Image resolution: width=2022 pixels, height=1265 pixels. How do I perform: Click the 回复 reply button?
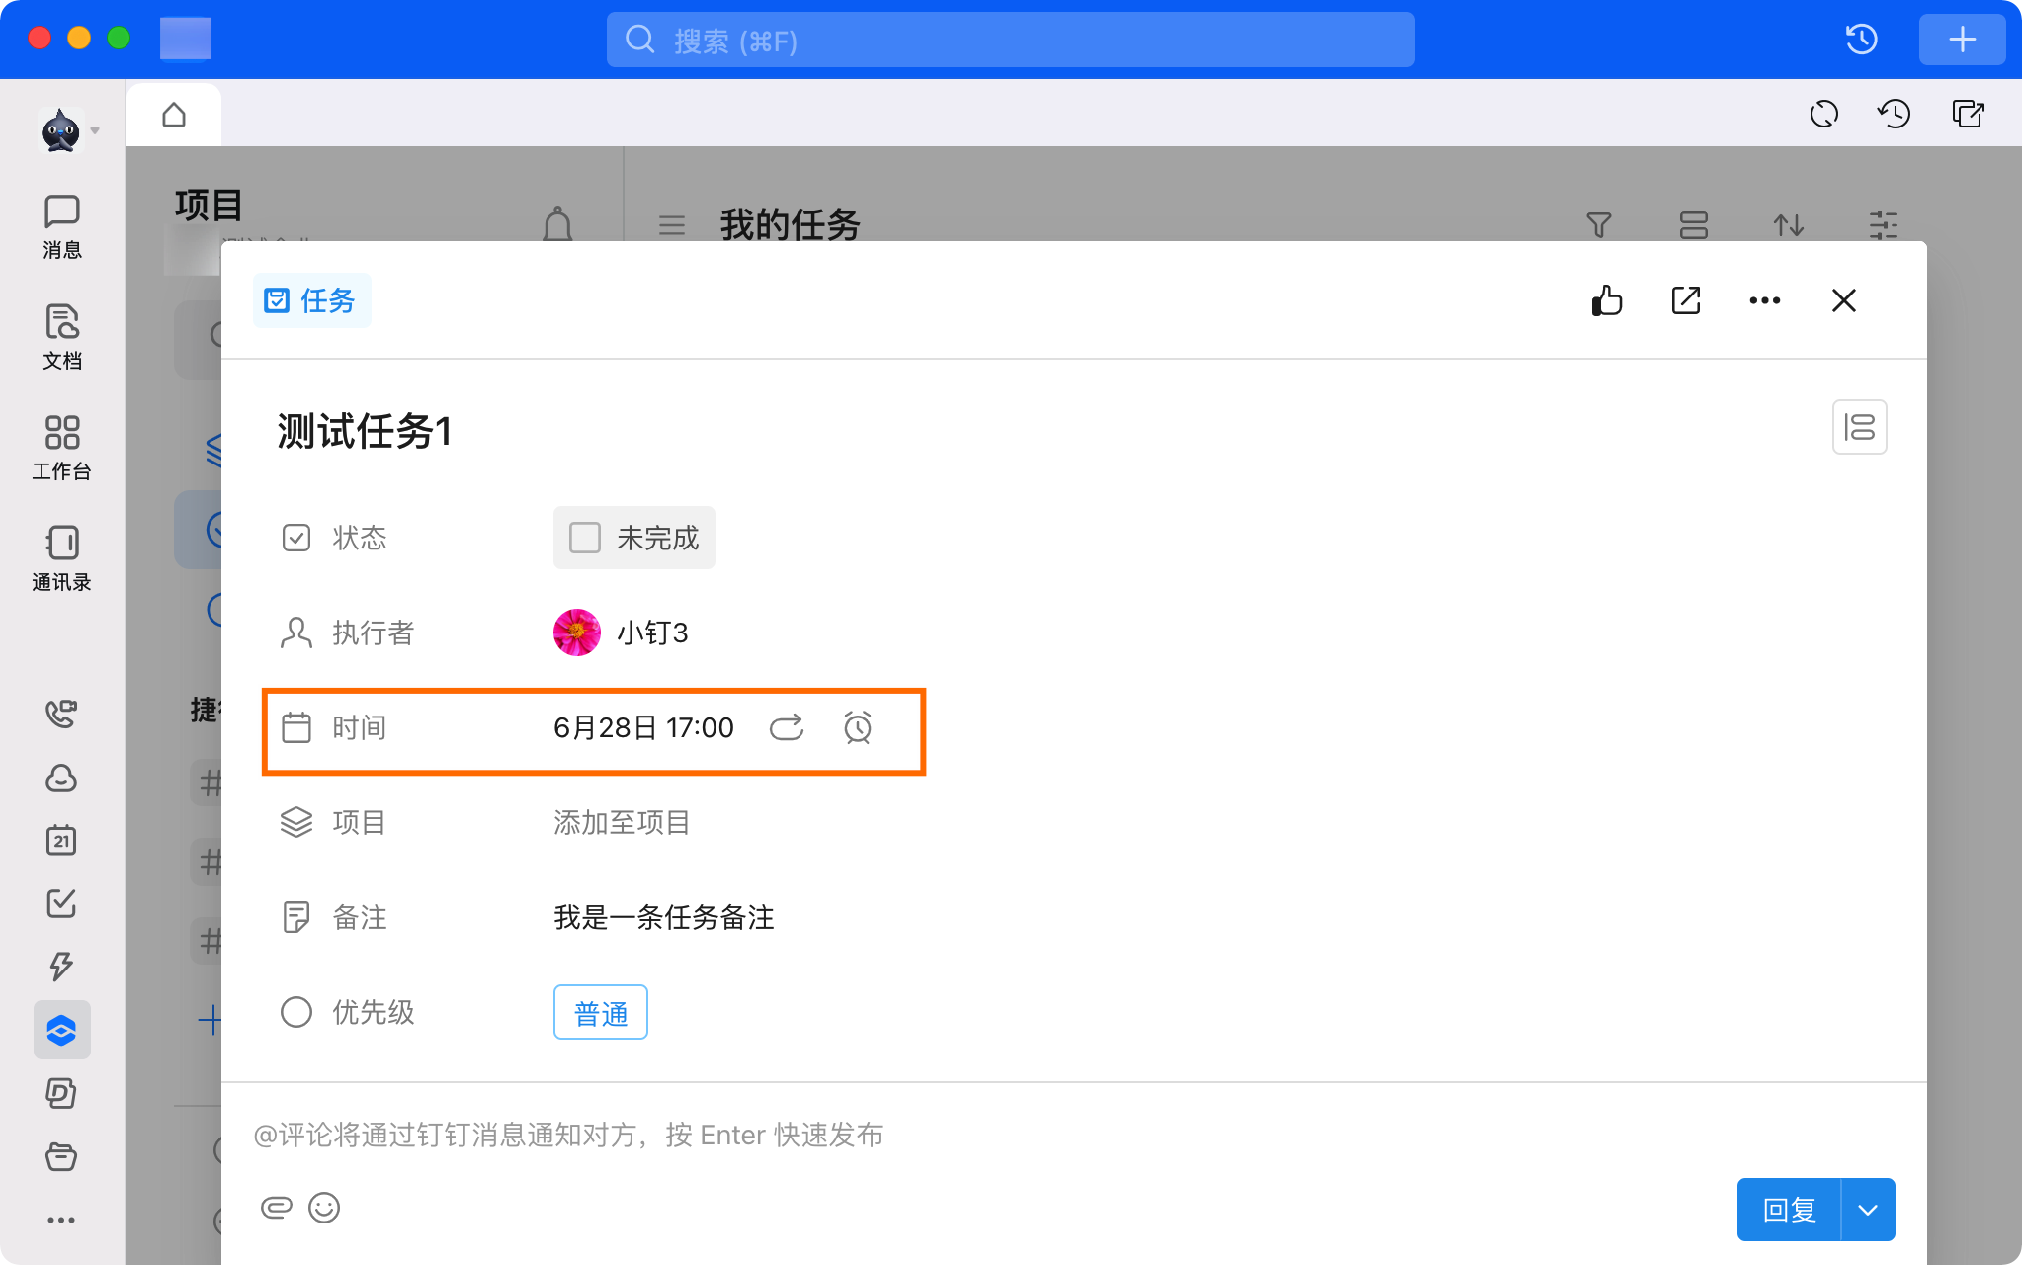(1789, 1210)
